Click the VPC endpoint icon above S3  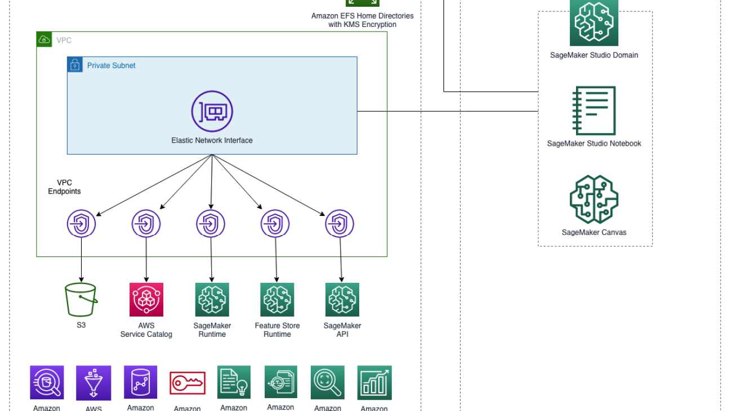tap(81, 224)
